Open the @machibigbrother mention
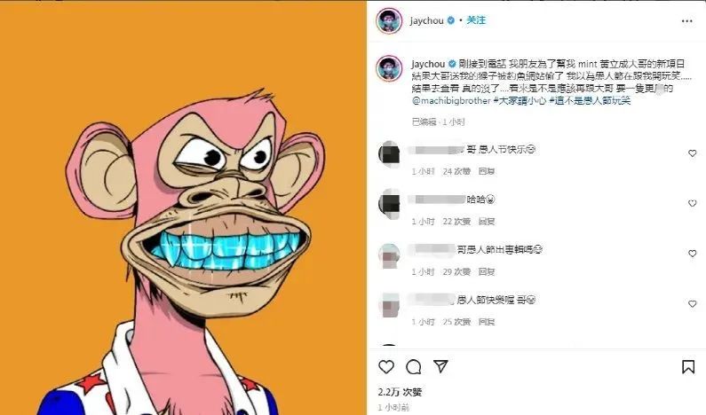 [x=451, y=101]
